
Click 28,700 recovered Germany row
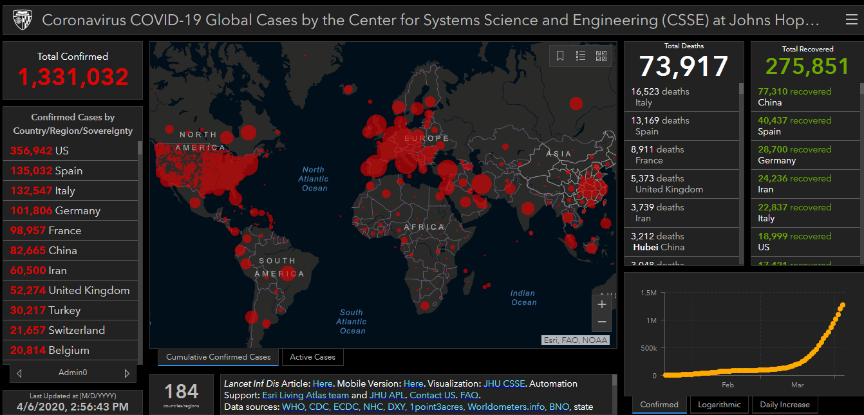click(805, 155)
